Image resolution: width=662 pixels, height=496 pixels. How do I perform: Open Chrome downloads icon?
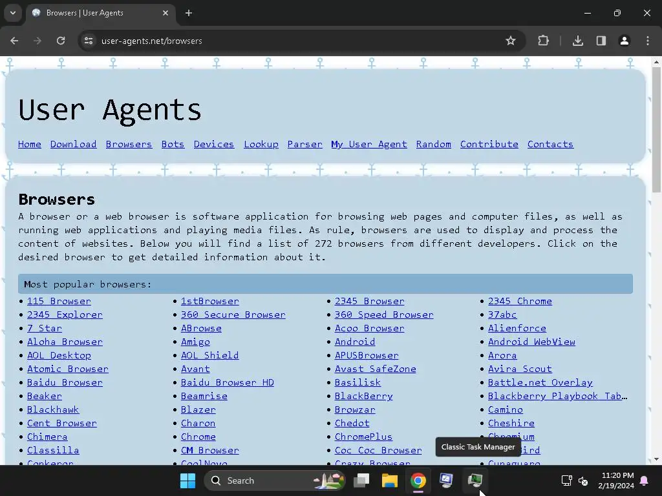578,41
